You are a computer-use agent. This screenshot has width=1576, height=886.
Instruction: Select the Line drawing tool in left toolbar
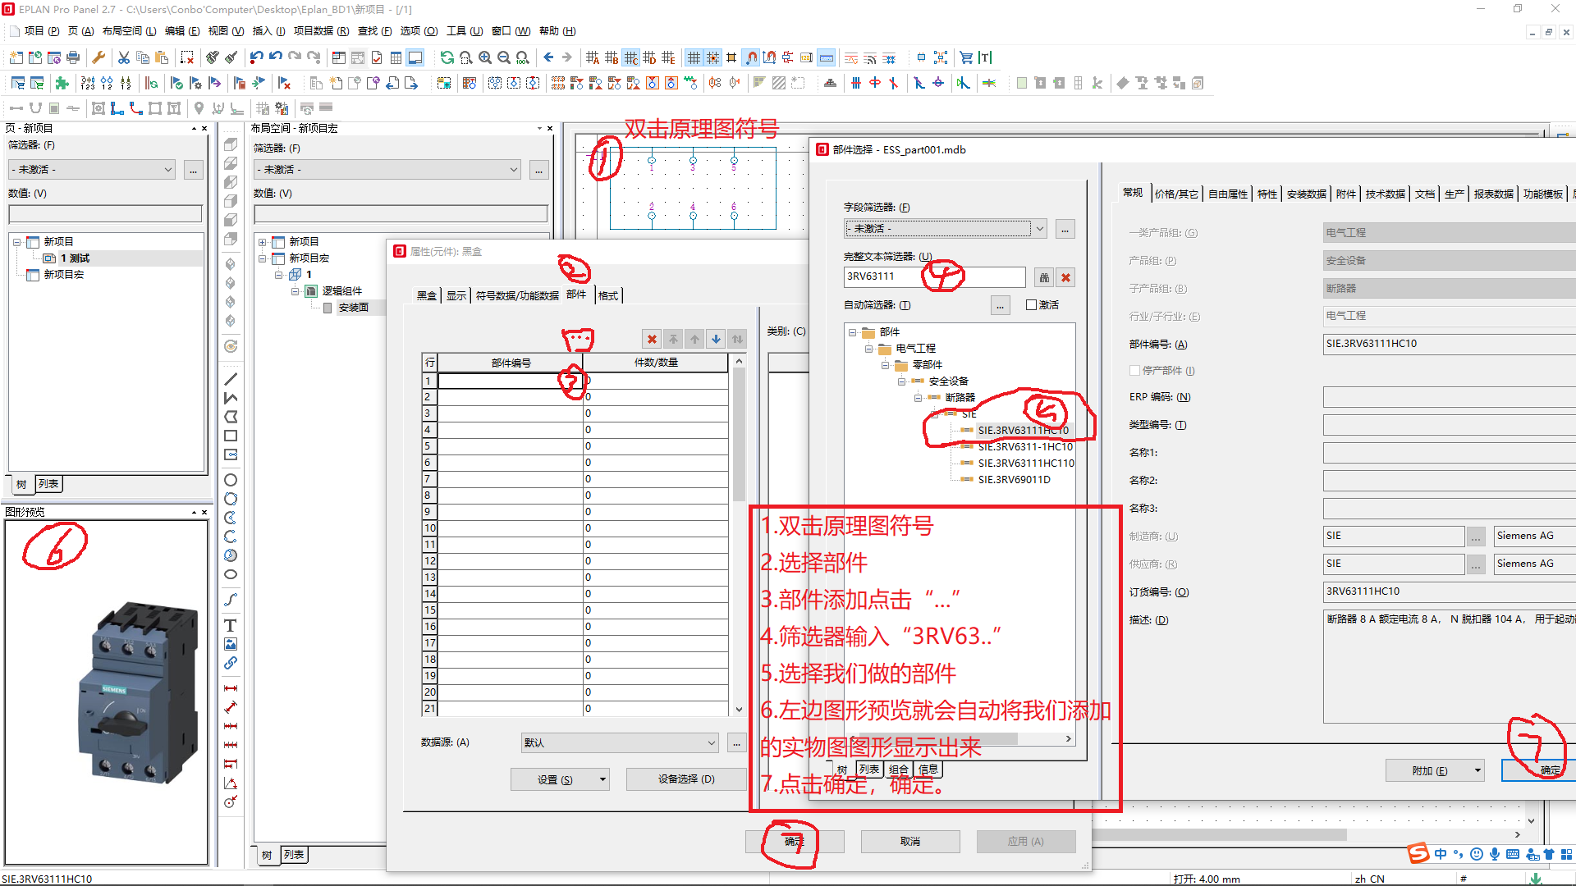pyautogui.click(x=231, y=379)
